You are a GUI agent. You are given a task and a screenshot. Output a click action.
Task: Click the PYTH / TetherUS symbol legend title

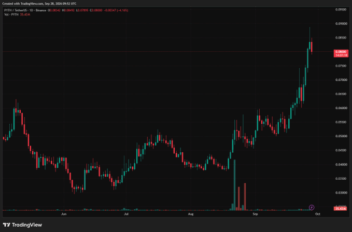[x=25, y=10]
